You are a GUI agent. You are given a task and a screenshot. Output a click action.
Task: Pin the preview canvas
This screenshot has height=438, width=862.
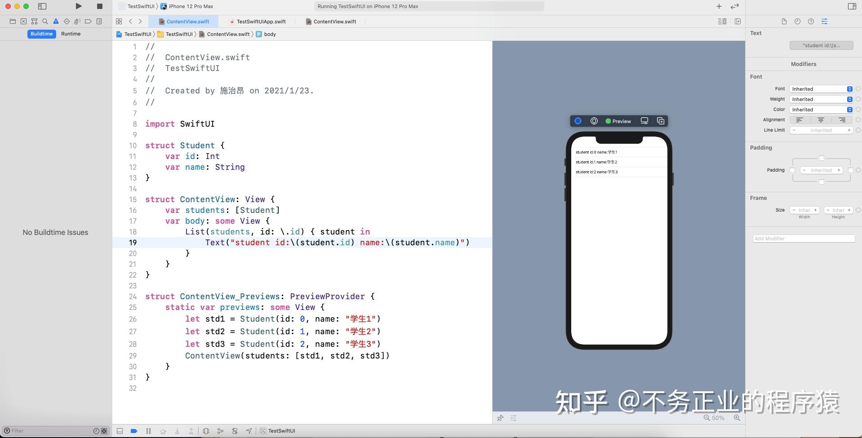pyautogui.click(x=500, y=418)
